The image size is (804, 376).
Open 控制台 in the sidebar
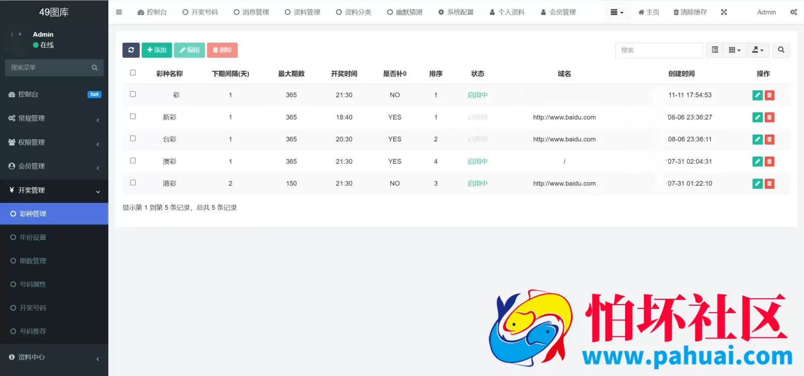pos(54,94)
